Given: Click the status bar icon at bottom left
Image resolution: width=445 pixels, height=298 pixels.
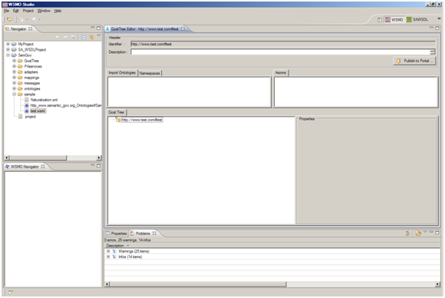Looking at the screenshot, I should pyautogui.click(x=11, y=292).
